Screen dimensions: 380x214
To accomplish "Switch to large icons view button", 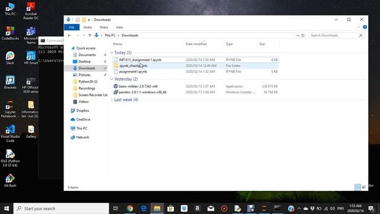I will [x=363, y=187].
